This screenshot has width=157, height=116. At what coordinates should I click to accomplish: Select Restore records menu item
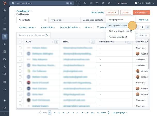click(x=120, y=37)
